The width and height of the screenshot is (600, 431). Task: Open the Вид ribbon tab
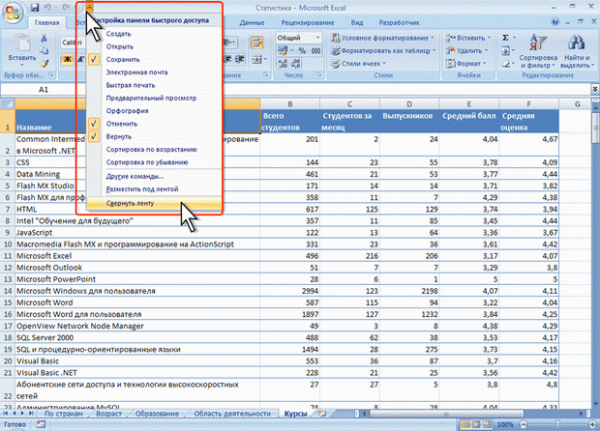pos(357,22)
